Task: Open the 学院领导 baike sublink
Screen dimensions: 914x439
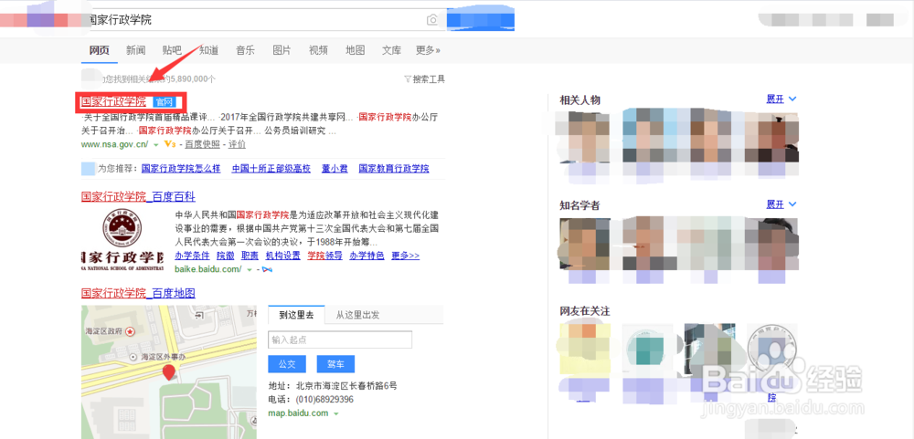Action: pos(324,256)
